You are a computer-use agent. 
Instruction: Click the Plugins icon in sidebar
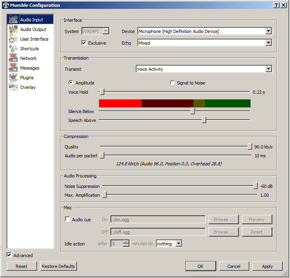click(x=13, y=78)
